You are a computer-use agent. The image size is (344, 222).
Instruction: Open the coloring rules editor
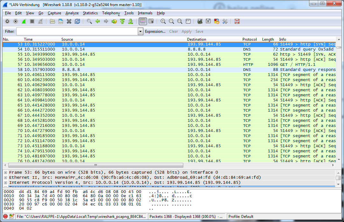tap(217, 21)
